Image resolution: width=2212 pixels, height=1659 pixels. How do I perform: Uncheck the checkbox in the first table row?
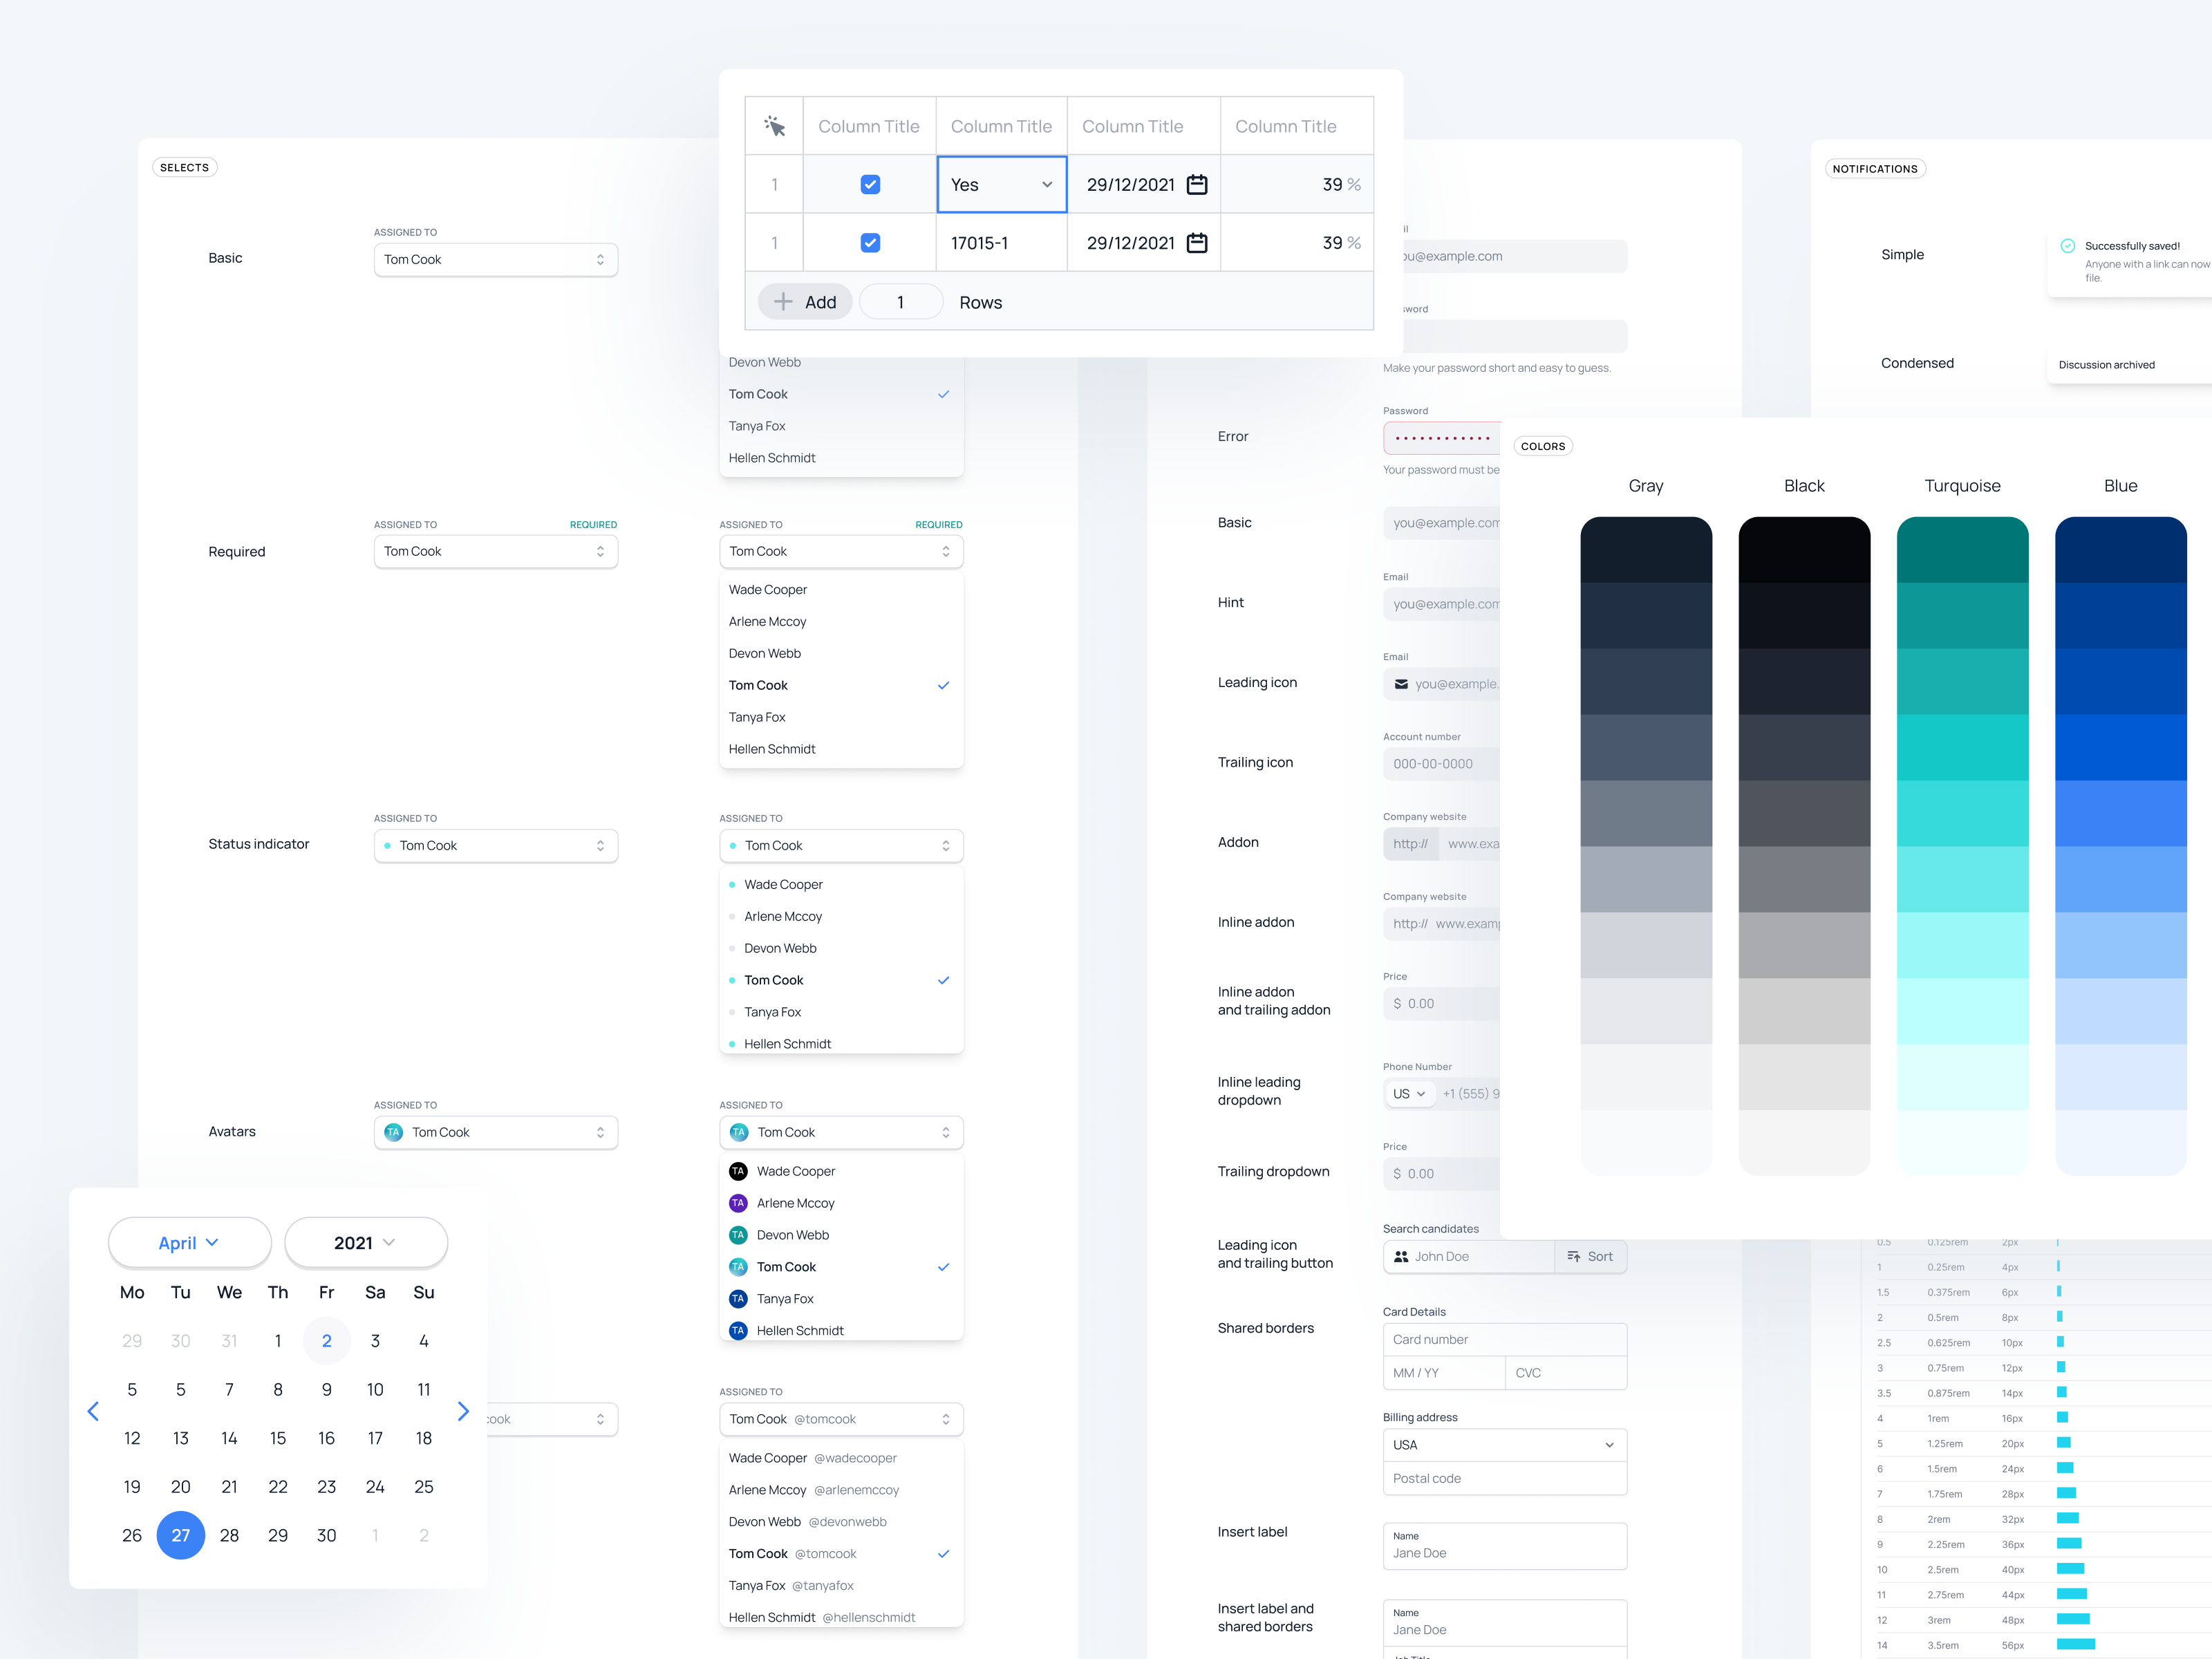click(870, 184)
